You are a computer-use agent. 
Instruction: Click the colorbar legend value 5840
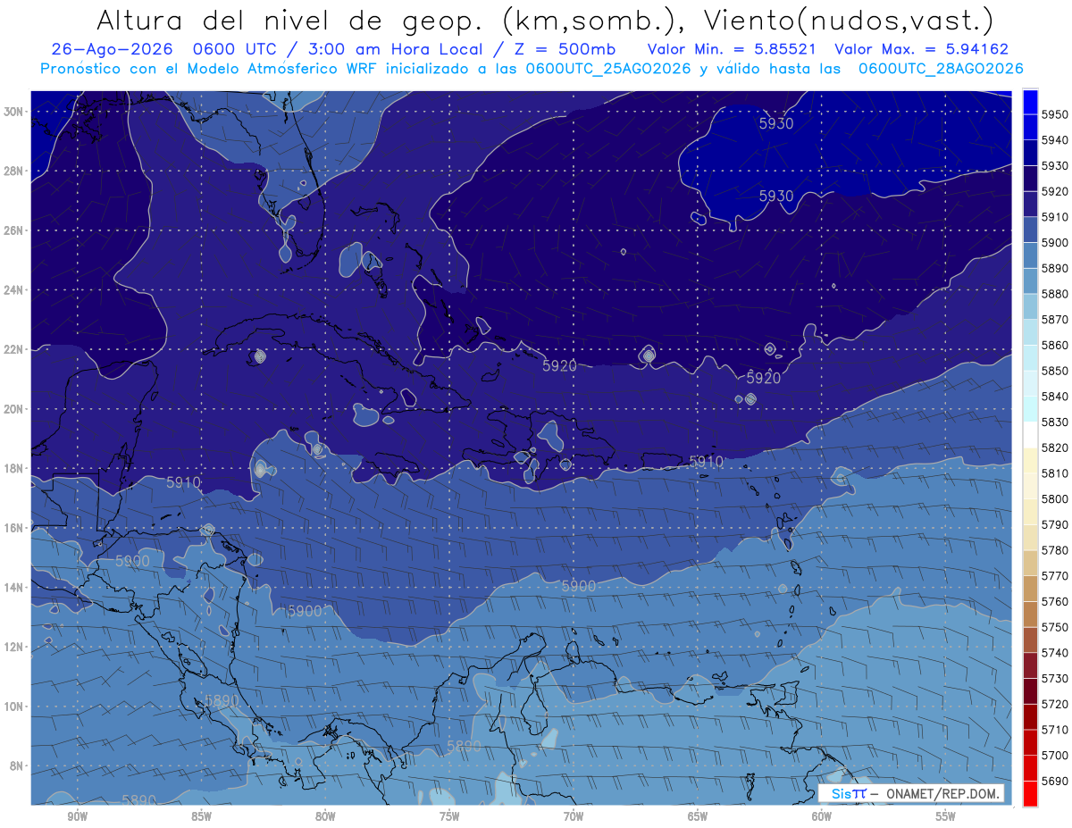[1055, 397]
